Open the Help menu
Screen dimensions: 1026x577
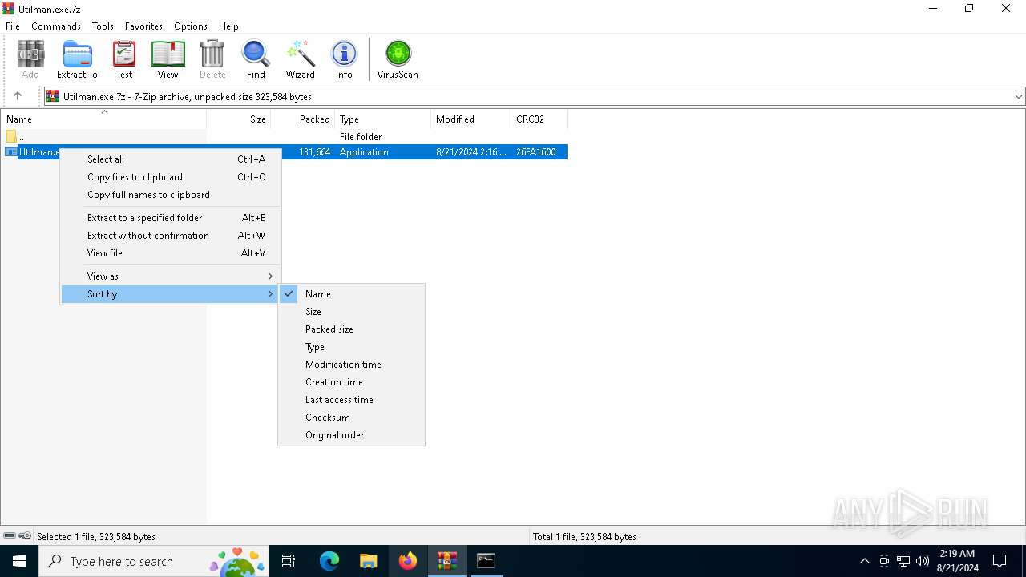tap(228, 26)
